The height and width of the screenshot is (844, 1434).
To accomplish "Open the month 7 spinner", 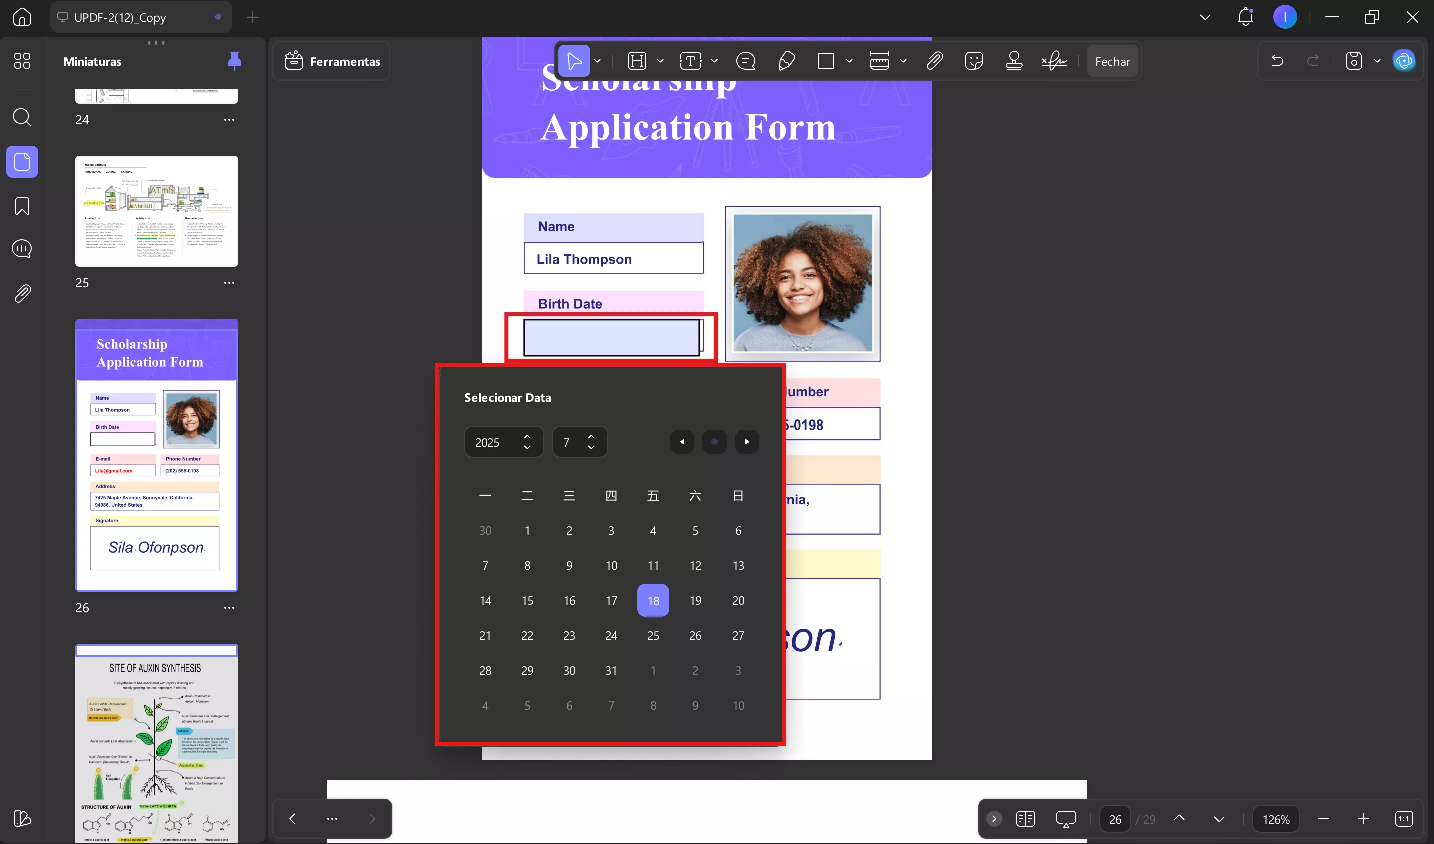I will (x=579, y=442).
